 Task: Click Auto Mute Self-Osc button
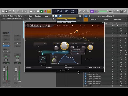point(70,67)
